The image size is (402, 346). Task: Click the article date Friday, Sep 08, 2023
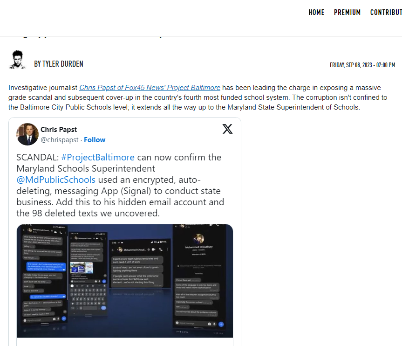click(x=362, y=65)
